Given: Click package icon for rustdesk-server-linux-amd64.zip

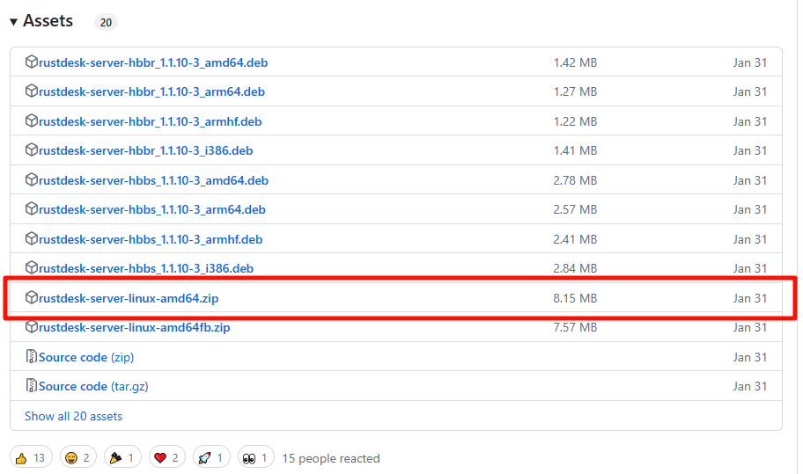Looking at the screenshot, I should point(31,297).
